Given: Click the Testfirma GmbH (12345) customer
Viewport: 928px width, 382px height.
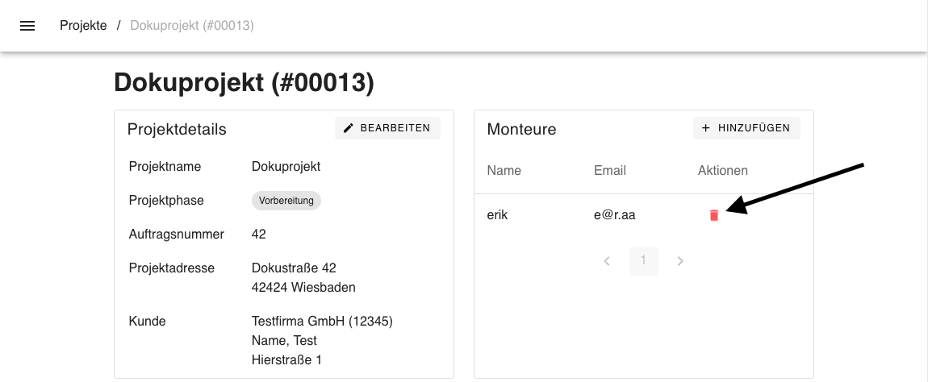Looking at the screenshot, I should coord(322,322).
